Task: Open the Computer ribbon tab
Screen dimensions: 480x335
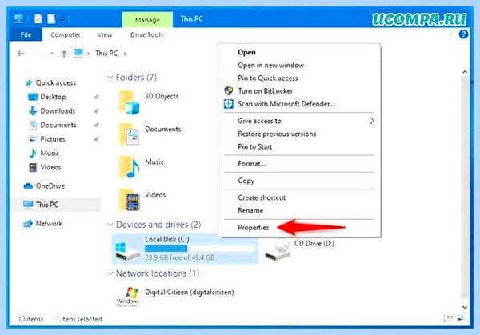Action: (66, 35)
